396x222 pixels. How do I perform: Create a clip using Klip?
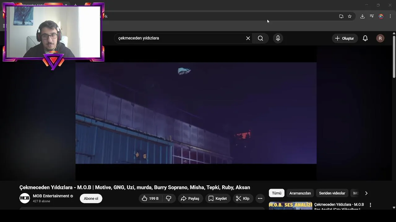(243, 199)
